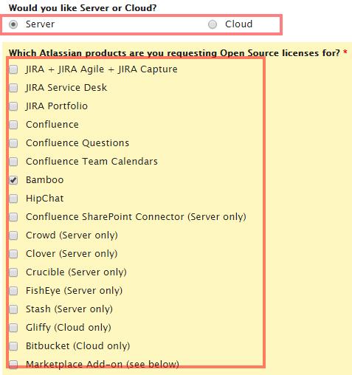Tick the JIRA Service Desk checkbox
Viewport: 352px width, 375px height.
[13, 88]
